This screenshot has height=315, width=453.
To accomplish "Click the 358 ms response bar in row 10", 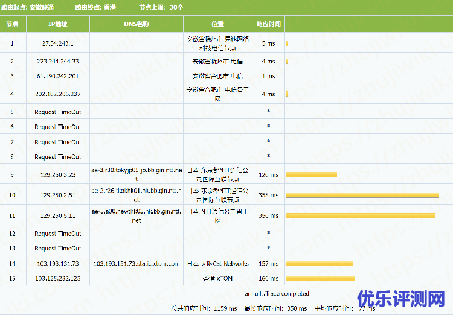I will tap(362, 195).
